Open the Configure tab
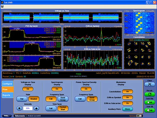The height and width of the screenshot is (118, 157). click(8, 84)
